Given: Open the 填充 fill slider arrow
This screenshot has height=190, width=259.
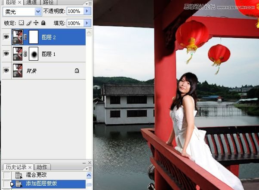Looking at the screenshot, I should click(x=87, y=23).
